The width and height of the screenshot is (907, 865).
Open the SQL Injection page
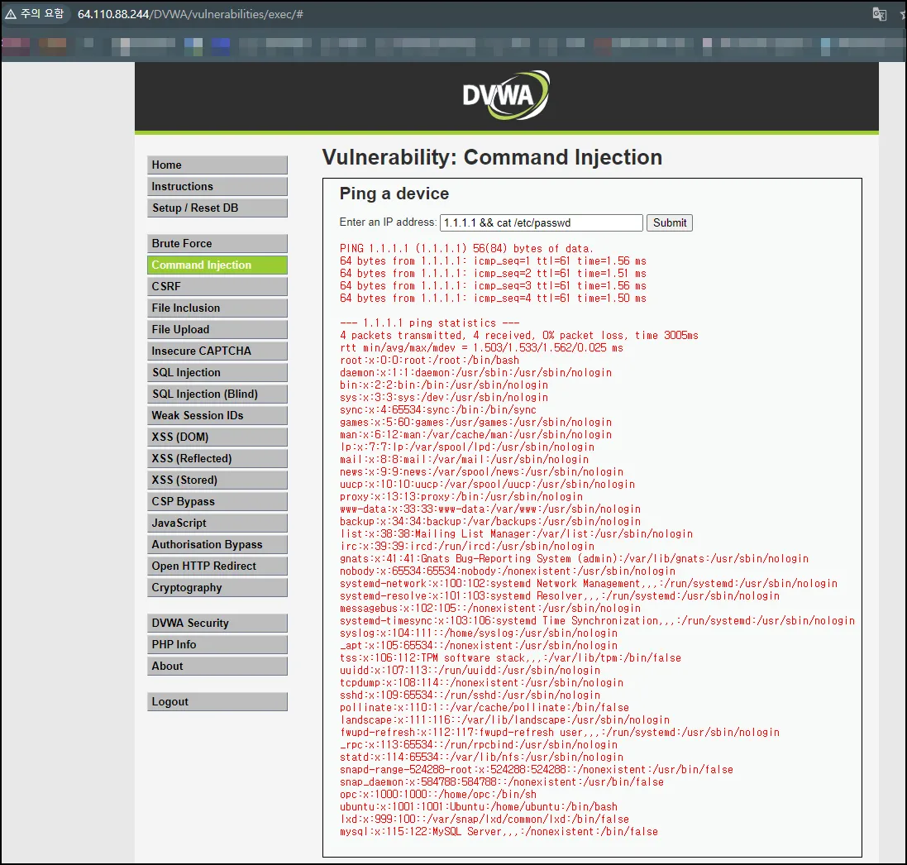pos(217,373)
